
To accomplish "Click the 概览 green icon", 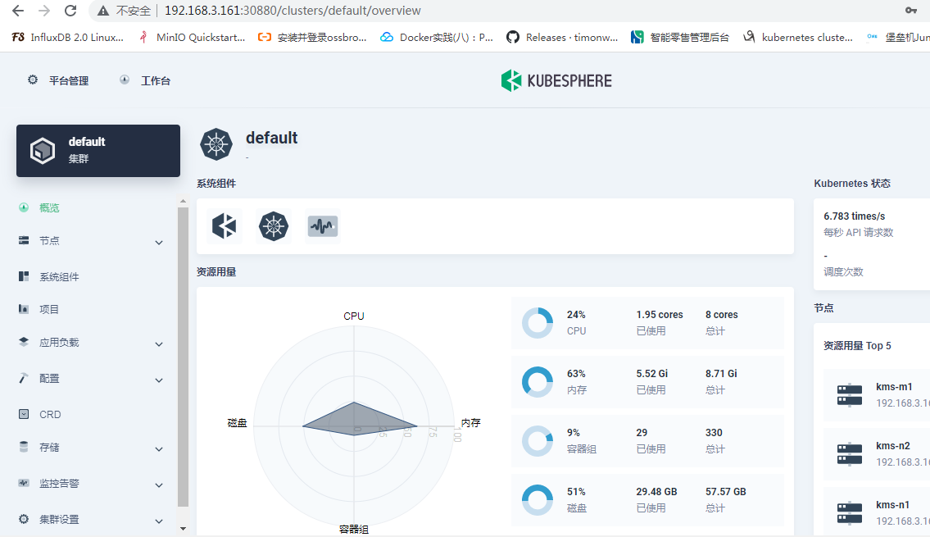I will click(x=24, y=207).
